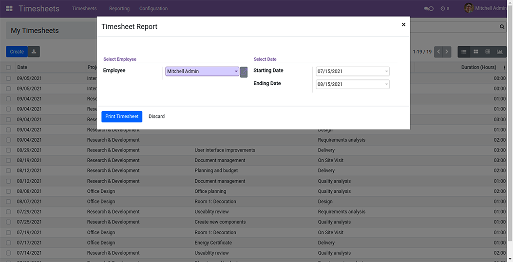Switch to graph view icon
The image size is (513, 262).
pyautogui.click(x=500, y=52)
